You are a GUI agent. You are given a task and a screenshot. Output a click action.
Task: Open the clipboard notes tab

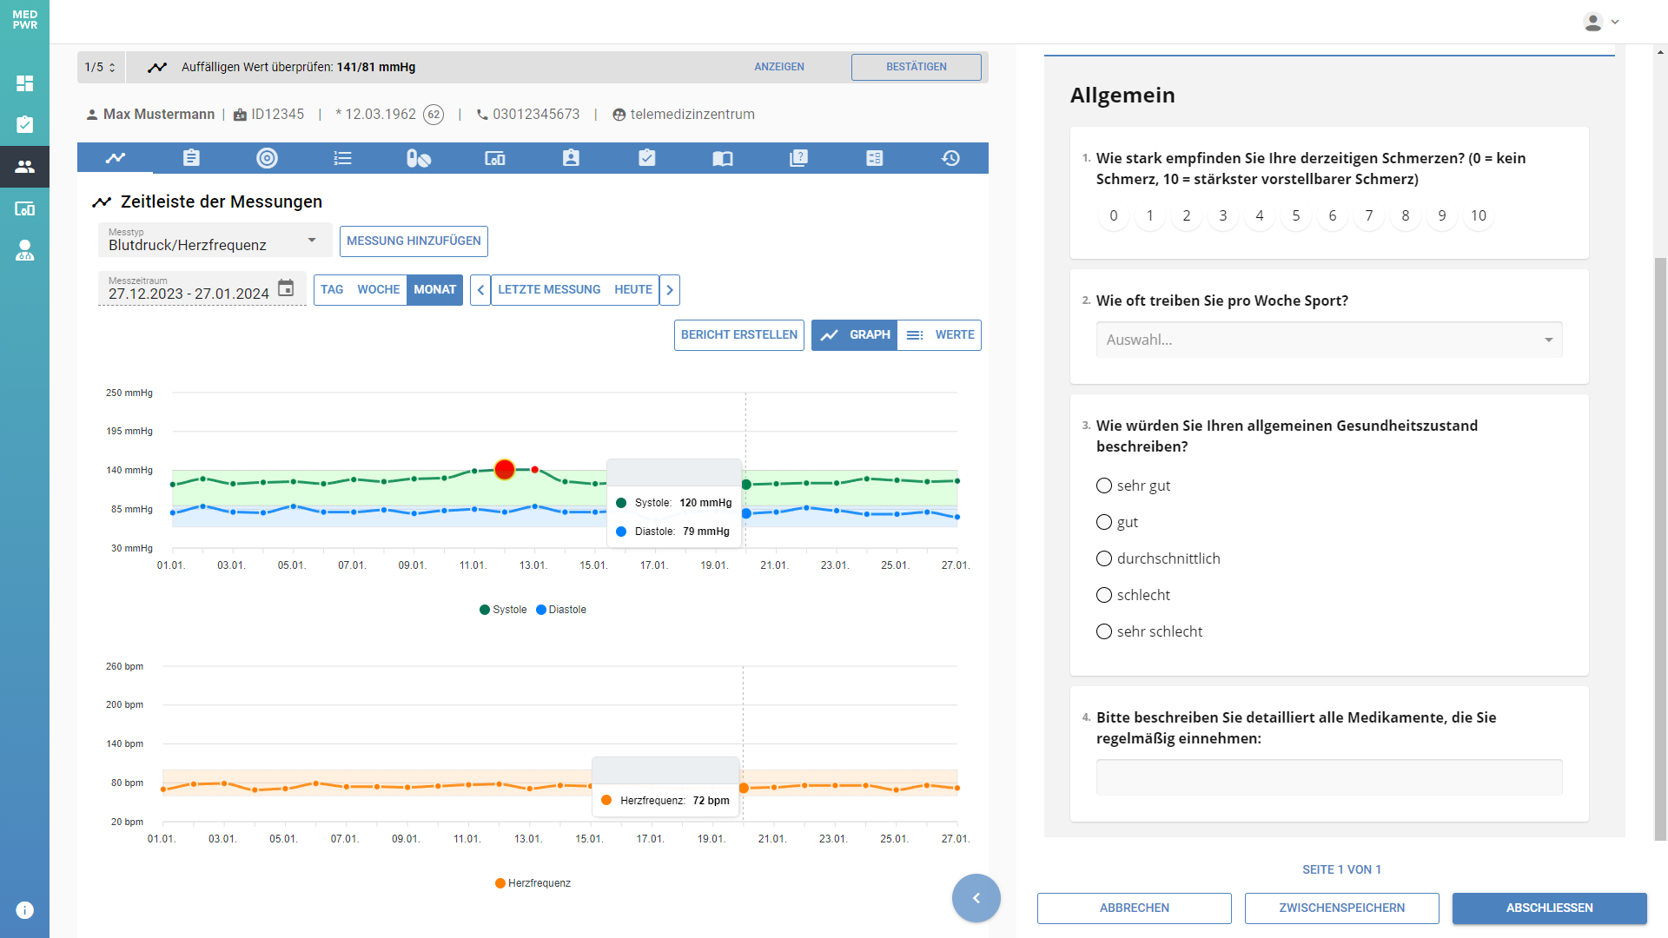191,158
